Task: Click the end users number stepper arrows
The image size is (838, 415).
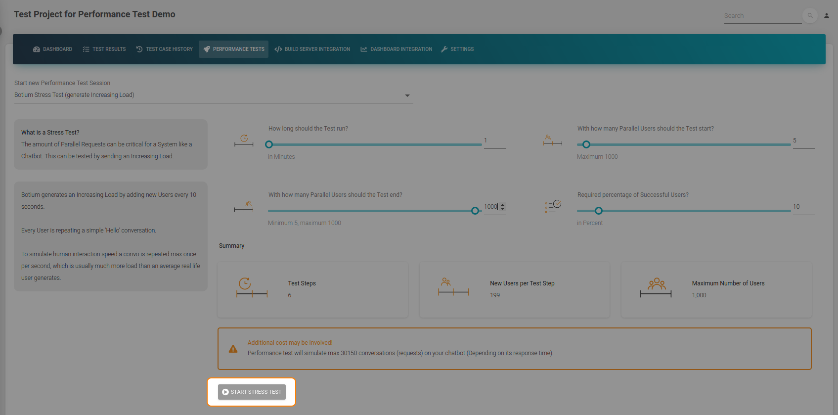Action: [x=503, y=207]
